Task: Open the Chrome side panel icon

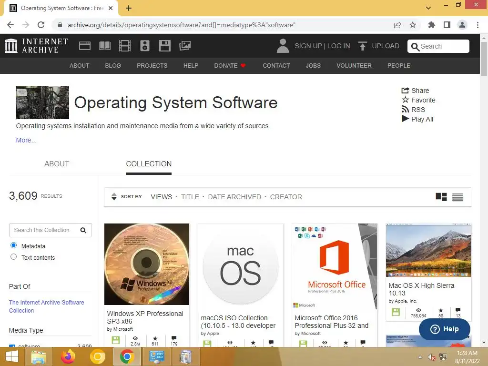Action: (447, 25)
